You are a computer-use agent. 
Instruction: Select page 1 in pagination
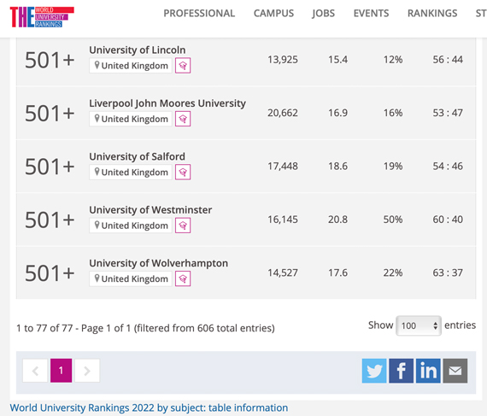[62, 371]
